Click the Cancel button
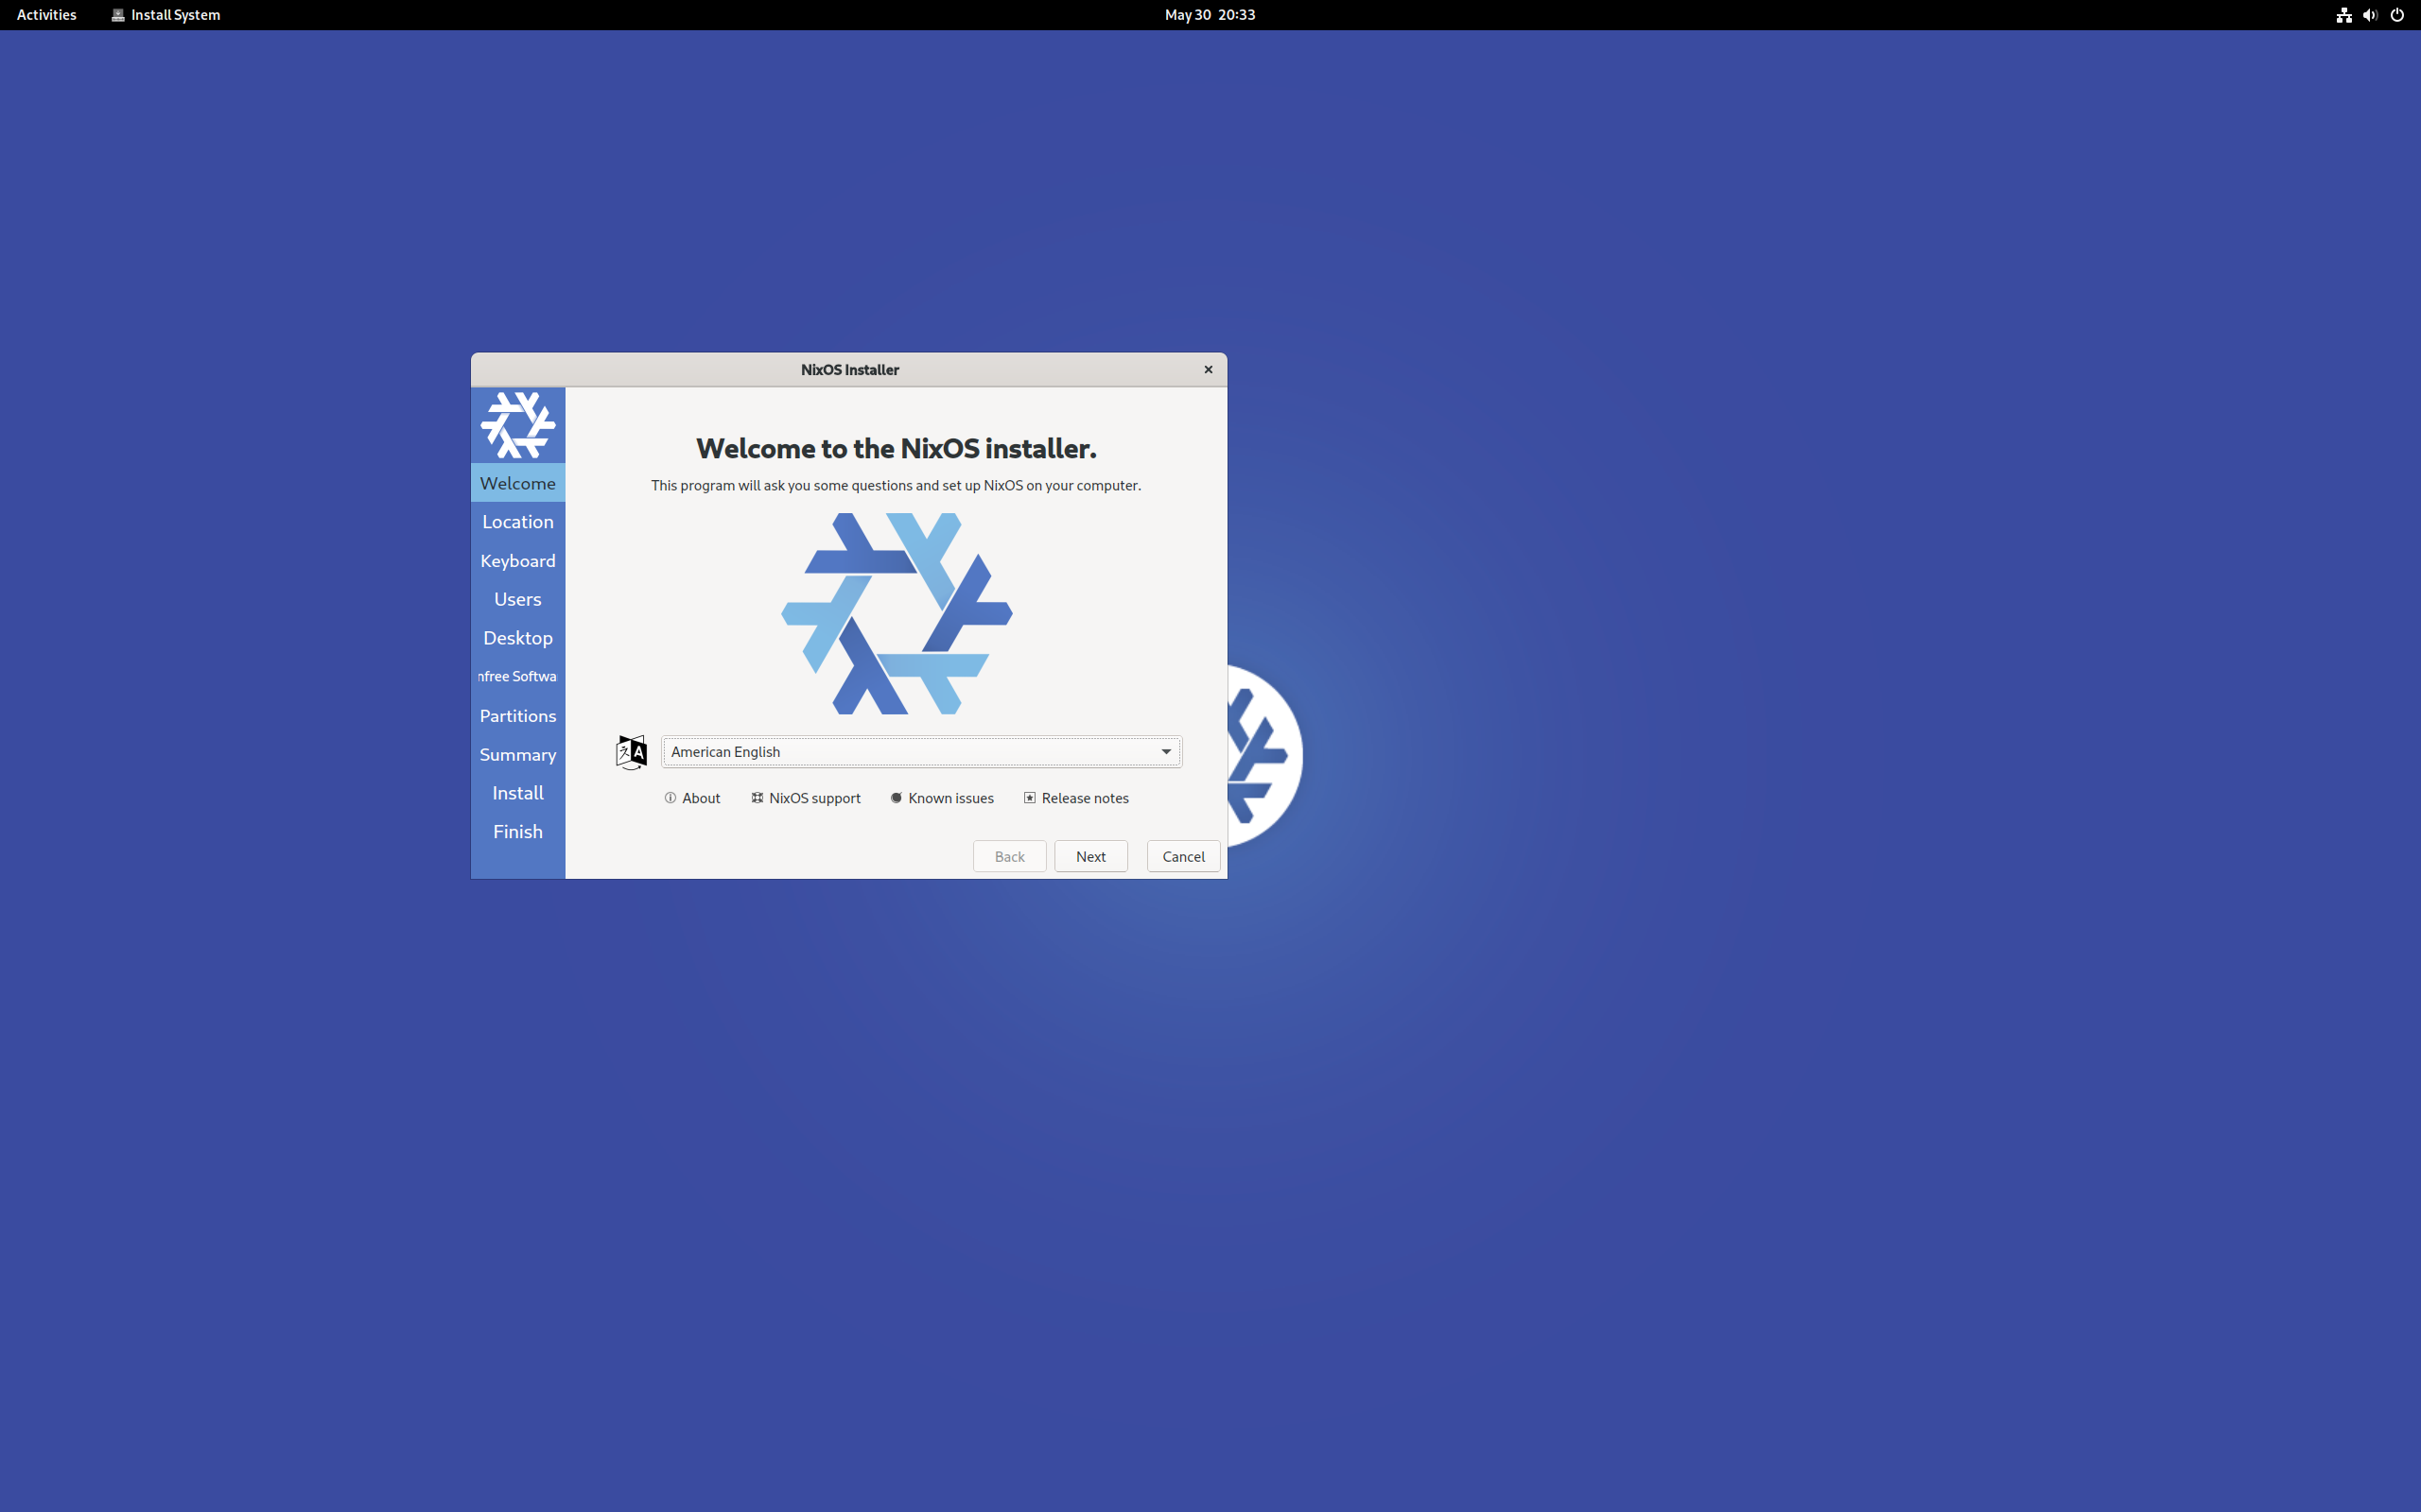2421x1512 pixels. point(1182,855)
